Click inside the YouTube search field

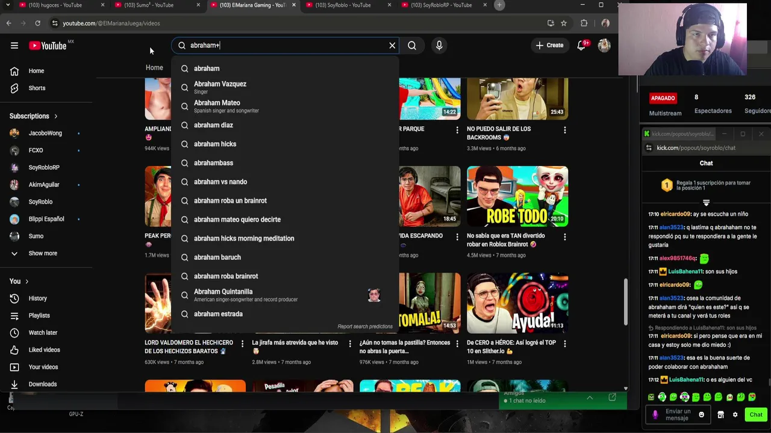pos(286,45)
